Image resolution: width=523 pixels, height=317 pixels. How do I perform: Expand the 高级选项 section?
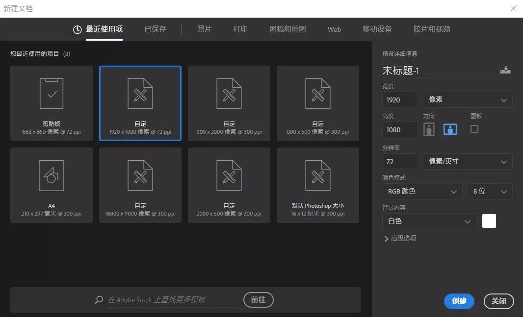pos(402,239)
